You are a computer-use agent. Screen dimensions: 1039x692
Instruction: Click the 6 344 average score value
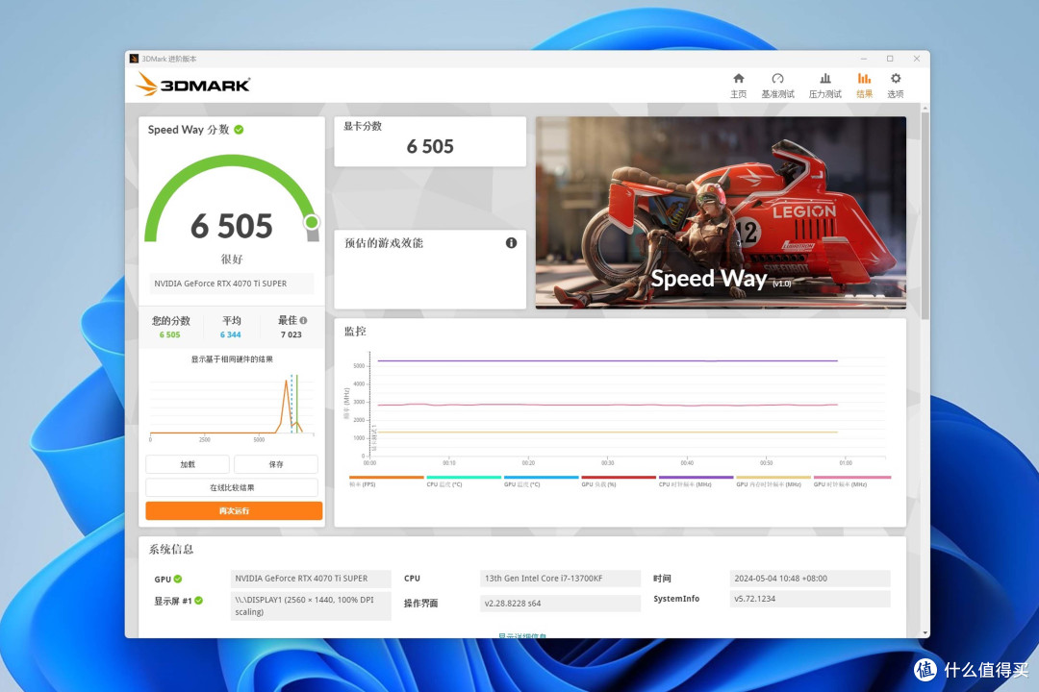231,335
